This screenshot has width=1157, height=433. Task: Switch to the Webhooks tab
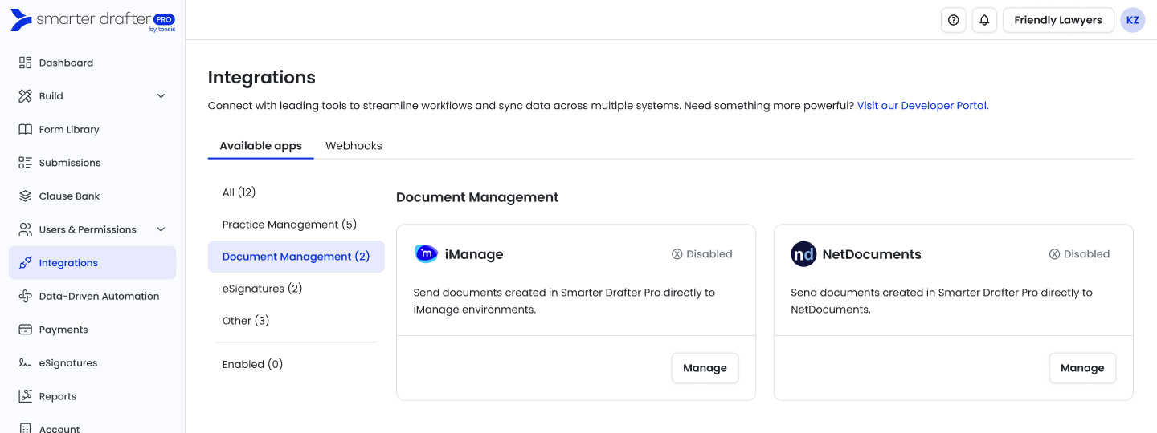[354, 146]
